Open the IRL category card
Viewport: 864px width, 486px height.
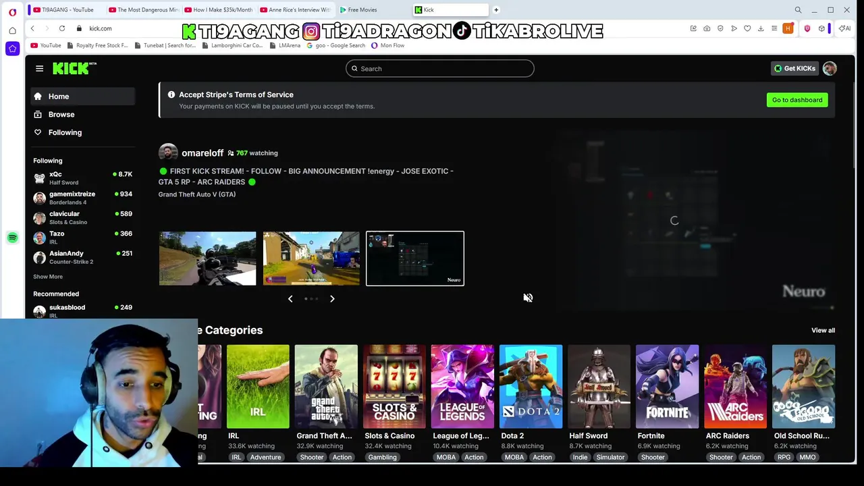coord(258,387)
